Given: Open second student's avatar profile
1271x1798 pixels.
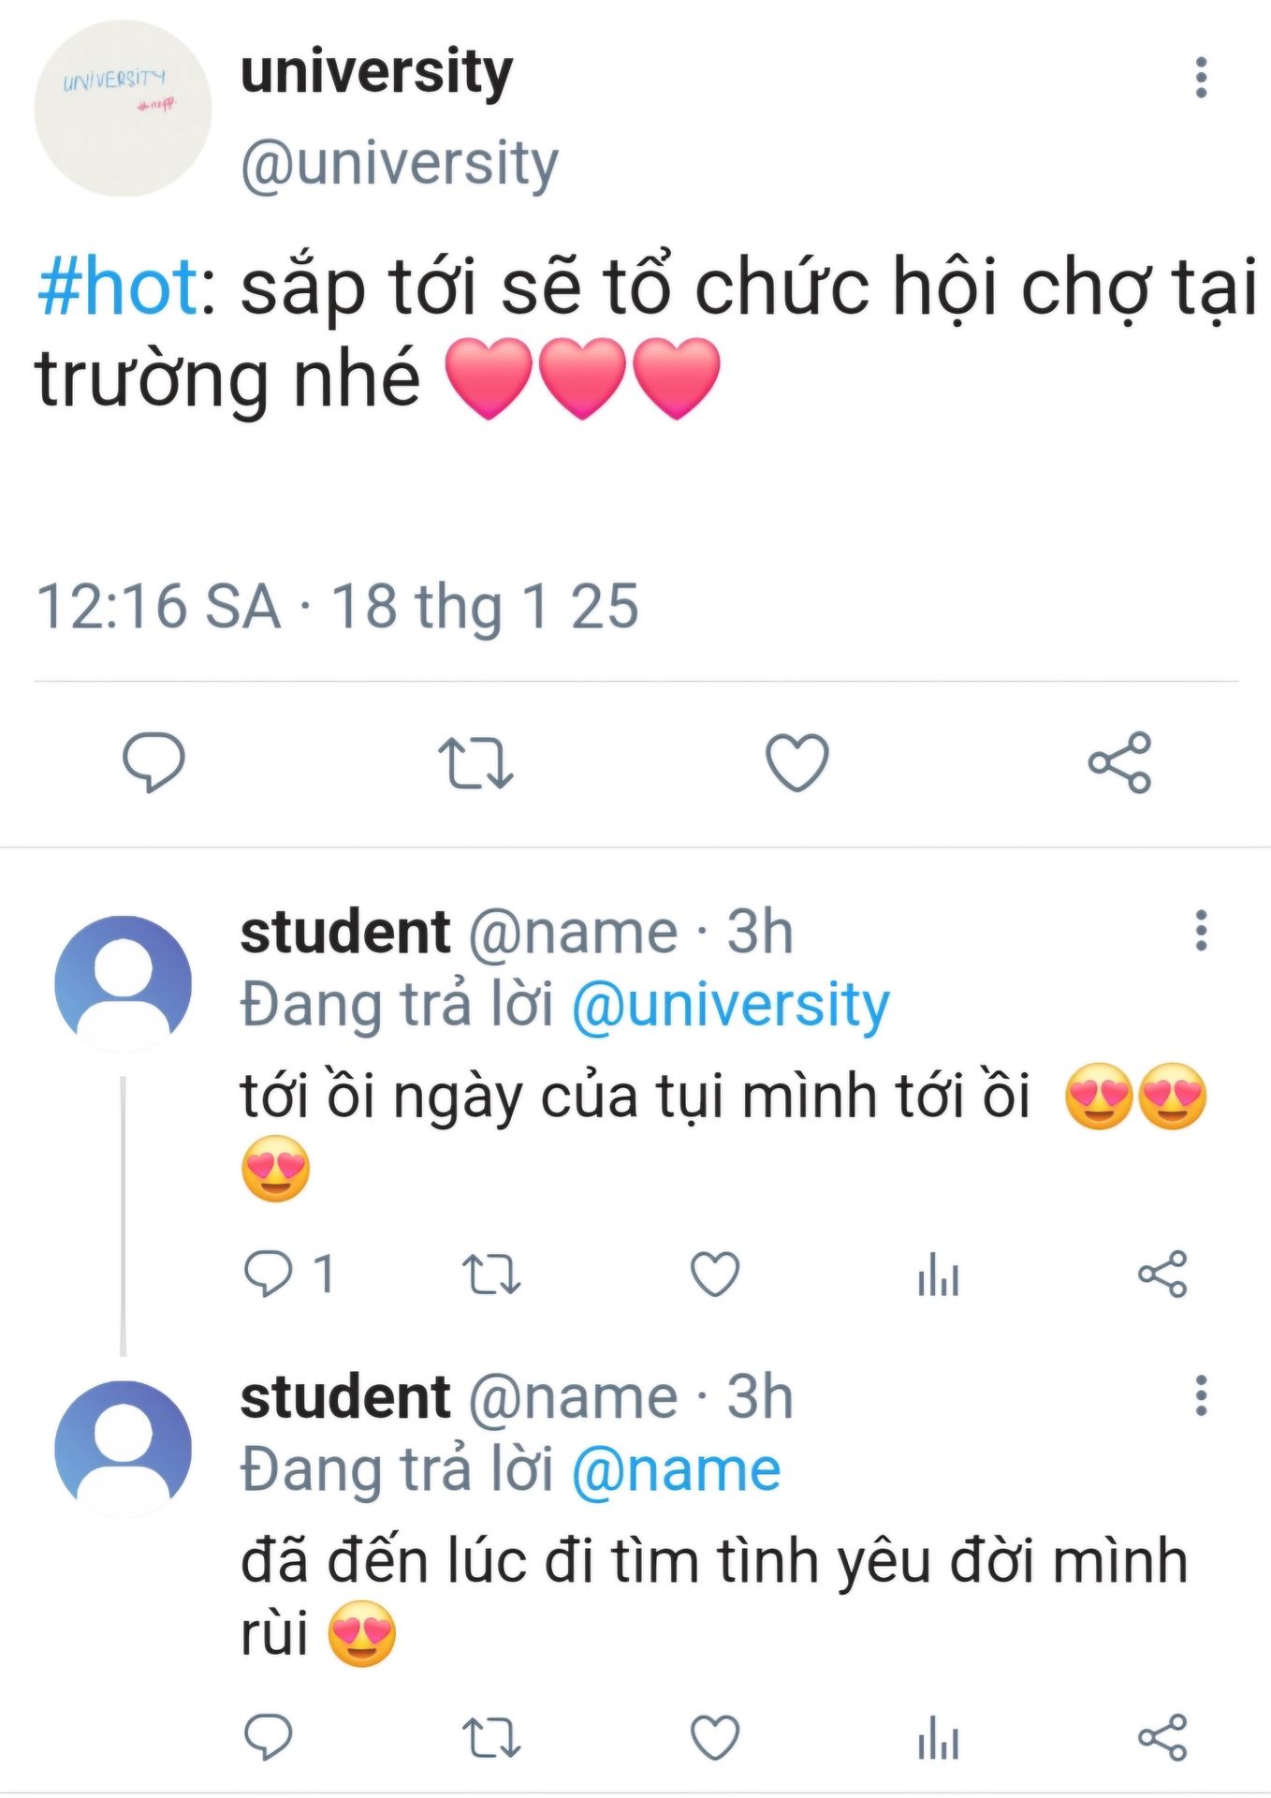Looking at the screenshot, I should tap(123, 1449).
